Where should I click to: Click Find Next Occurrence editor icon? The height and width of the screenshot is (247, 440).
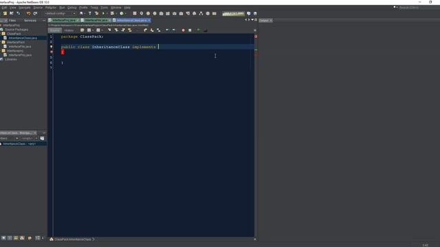(123, 30)
